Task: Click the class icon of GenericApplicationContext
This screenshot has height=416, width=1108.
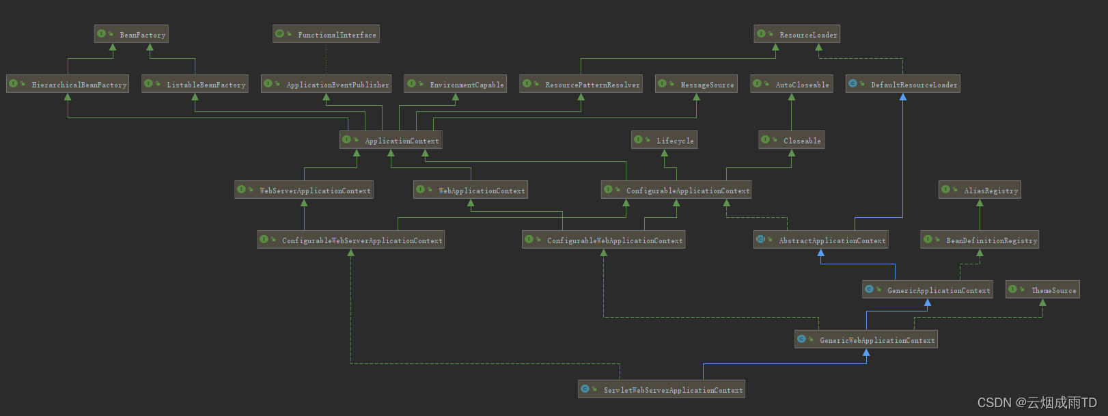Action: 869,289
